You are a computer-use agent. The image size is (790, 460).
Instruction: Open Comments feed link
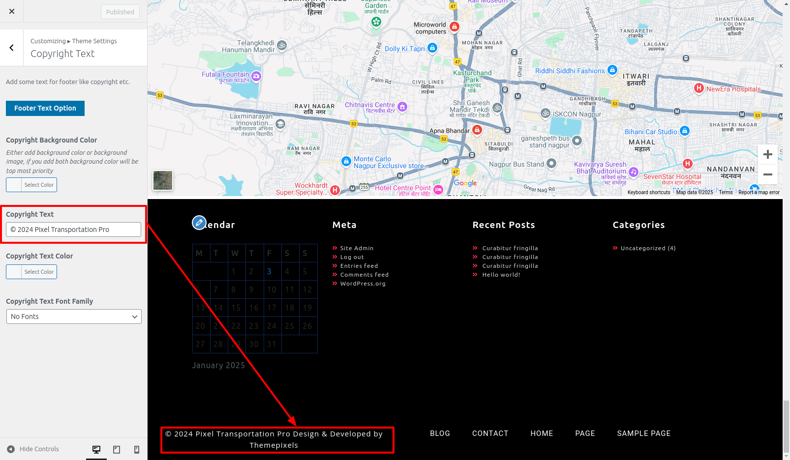[x=365, y=275]
